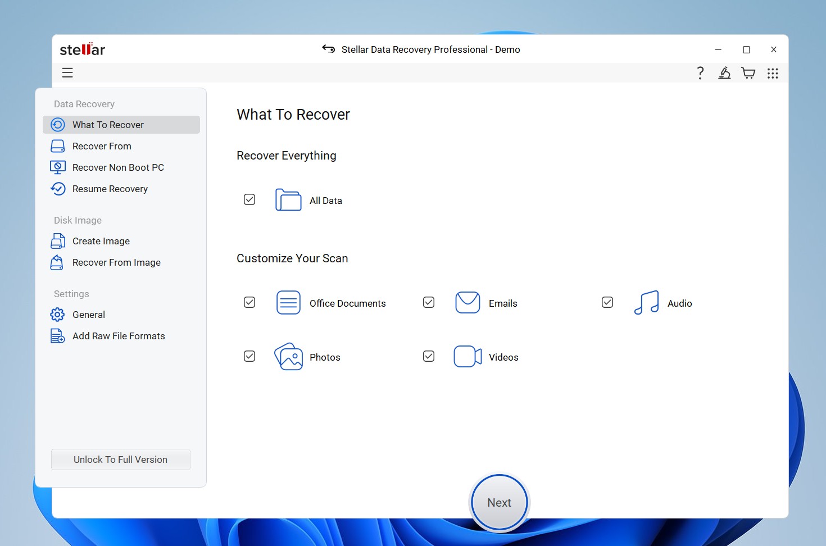The image size is (826, 546).
Task: Click the Add Raw File Formats icon
Action: (x=58, y=336)
